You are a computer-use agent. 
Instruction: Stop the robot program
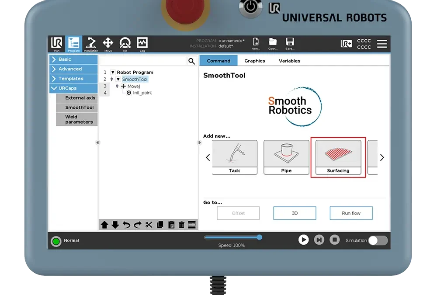tap(335, 240)
